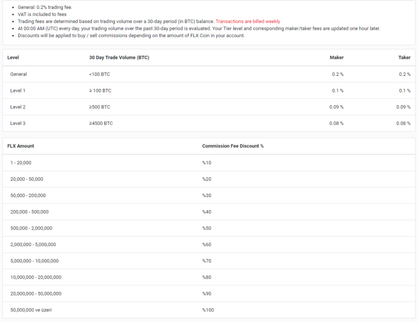The height and width of the screenshot is (322, 418).
Task: Select the 20,000 - 50,000 FLX row
Action: [x=209, y=179]
